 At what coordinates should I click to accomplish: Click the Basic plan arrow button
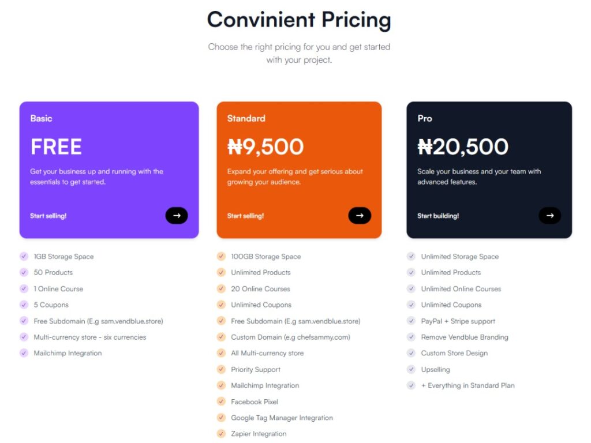177,215
